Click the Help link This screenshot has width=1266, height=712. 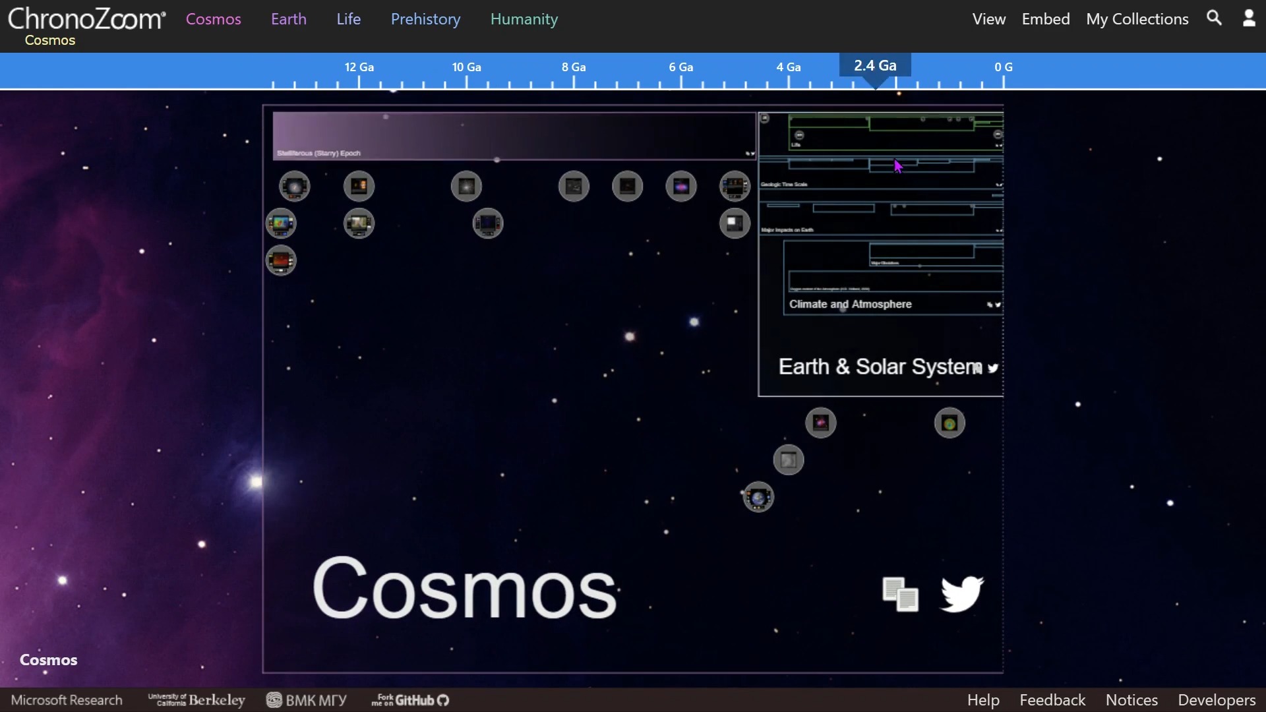983,700
